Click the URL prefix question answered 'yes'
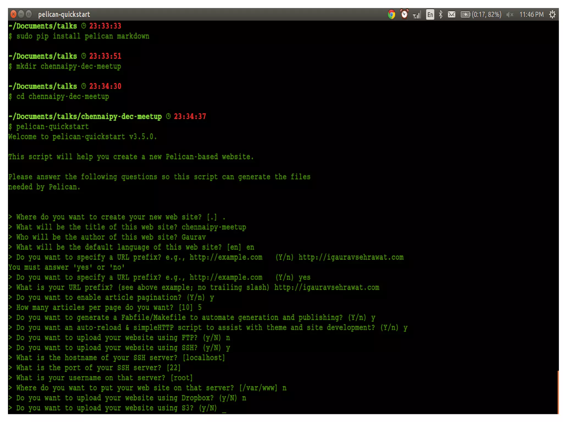Viewport: 563px width, 422px height. [159, 277]
